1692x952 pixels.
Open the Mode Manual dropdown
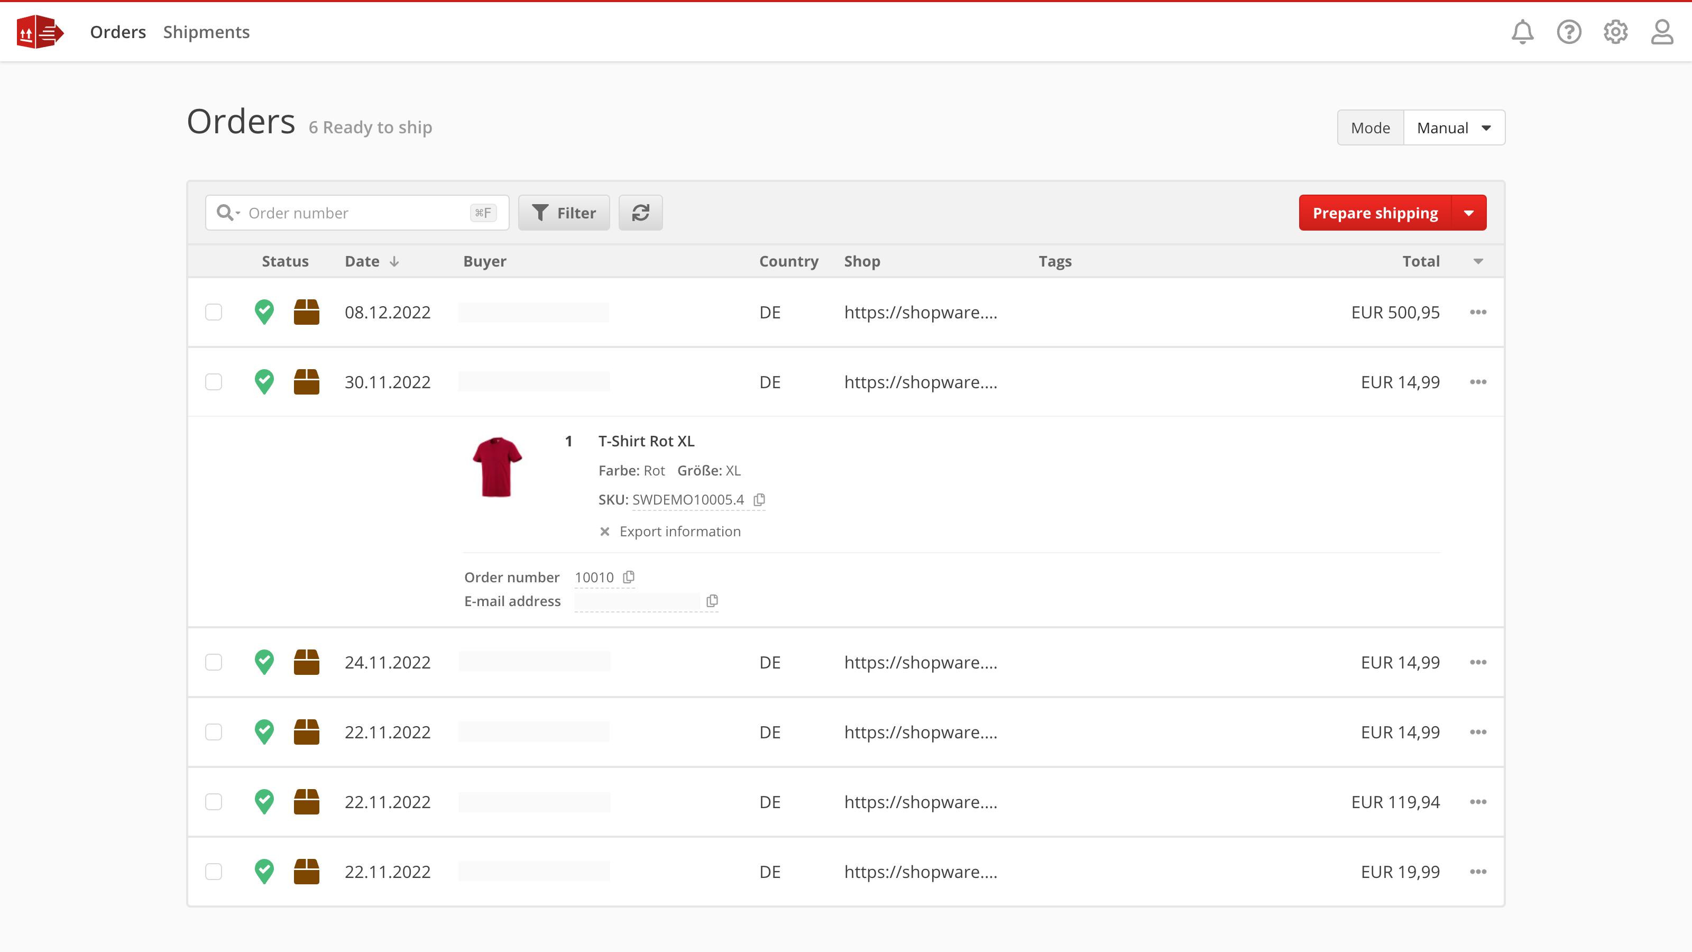(1454, 127)
